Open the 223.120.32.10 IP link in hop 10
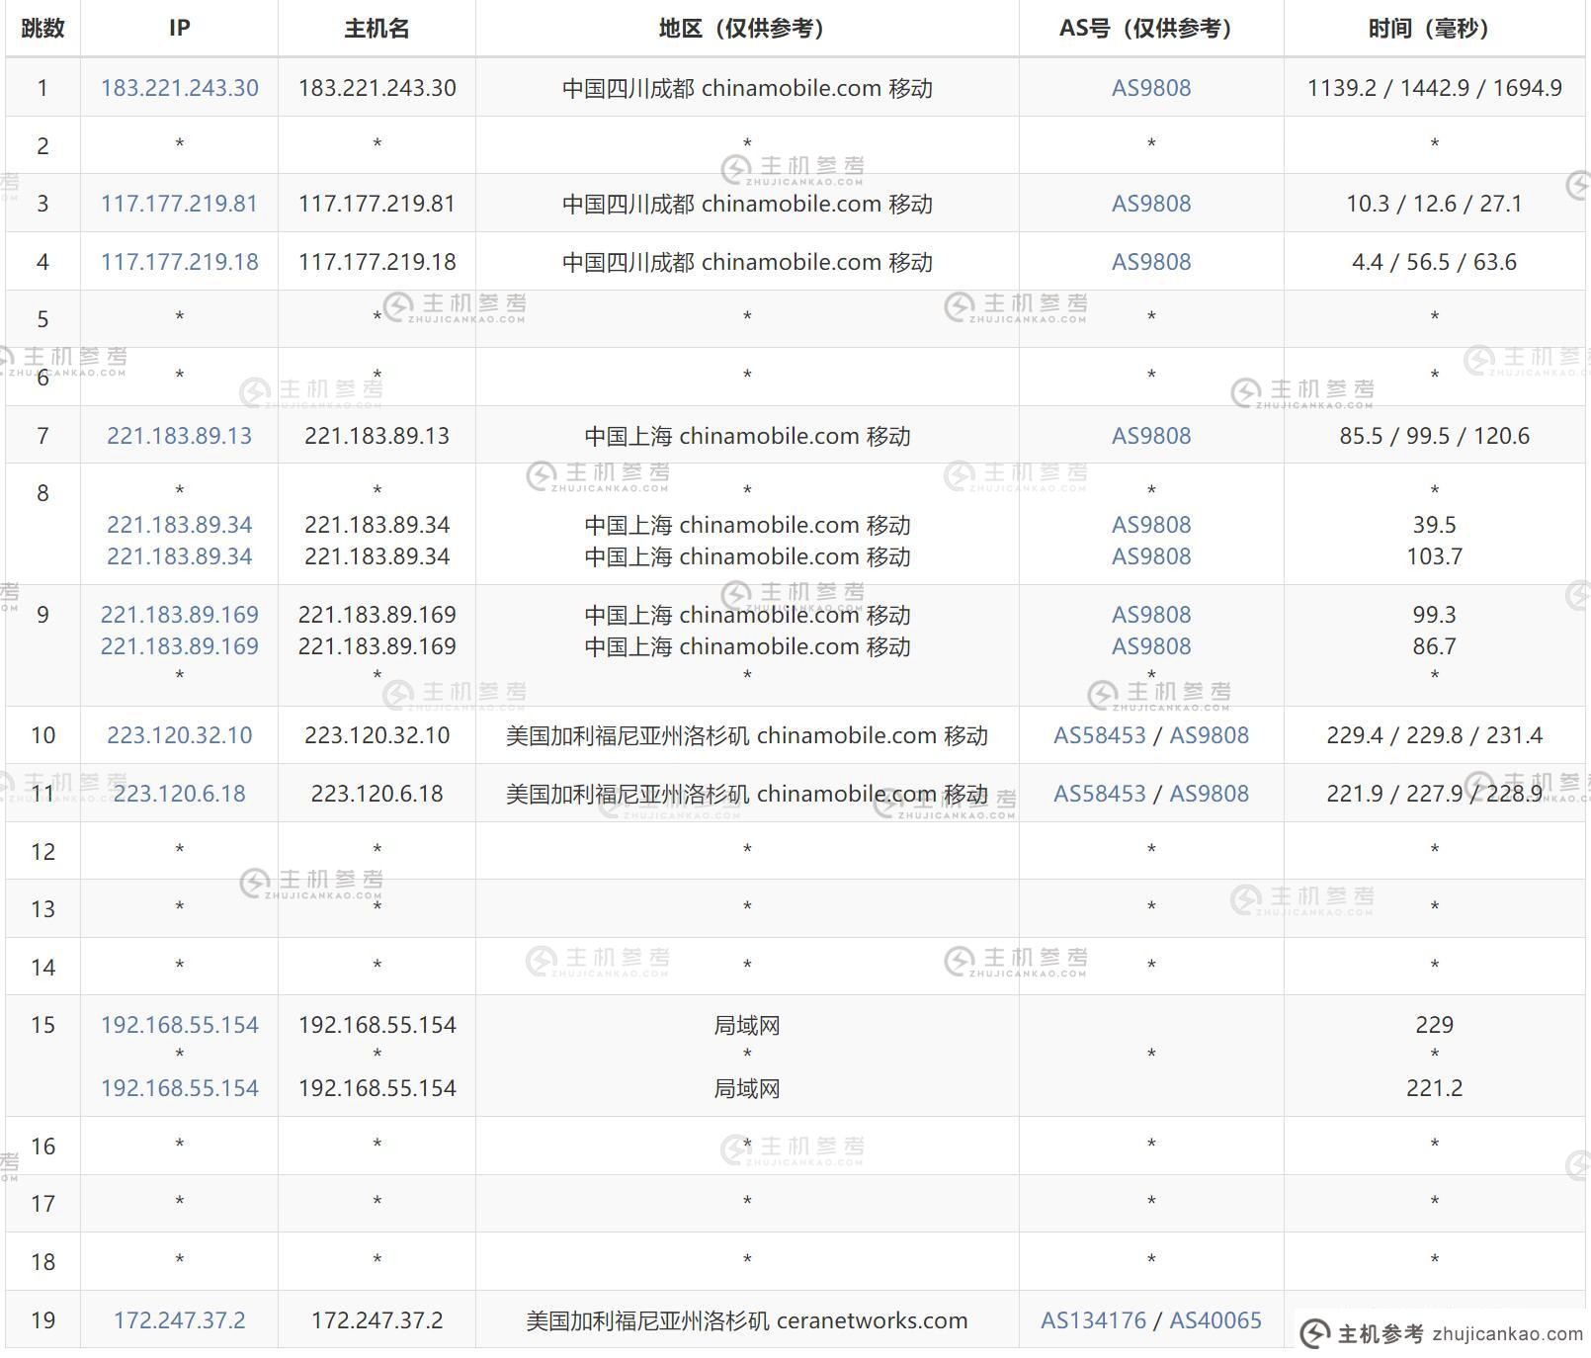 [179, 735]
